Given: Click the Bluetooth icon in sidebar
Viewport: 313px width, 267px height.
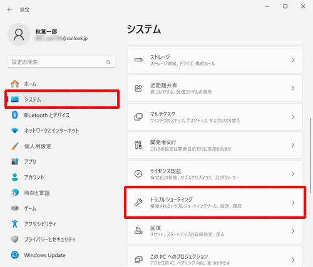Looking at the screenshot, I should click(x=15, y=115).
